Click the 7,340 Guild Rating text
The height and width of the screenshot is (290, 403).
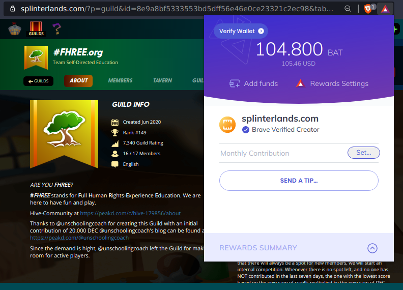coord(143,143)
